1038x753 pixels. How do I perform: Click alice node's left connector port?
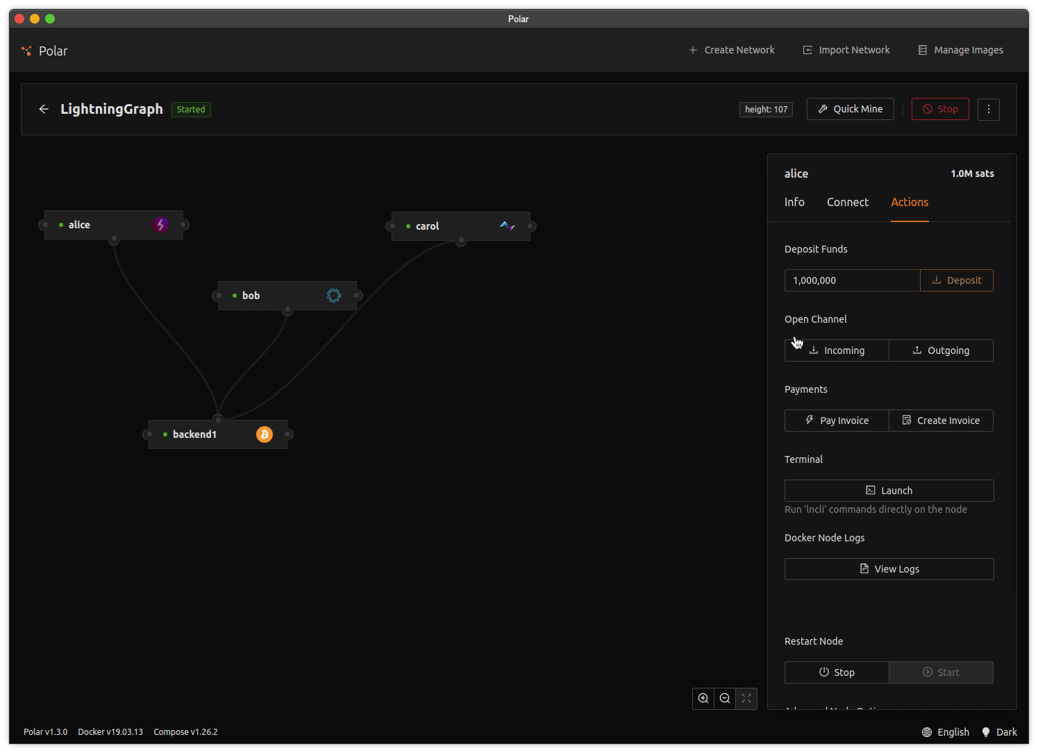click(x=45, y=225)
